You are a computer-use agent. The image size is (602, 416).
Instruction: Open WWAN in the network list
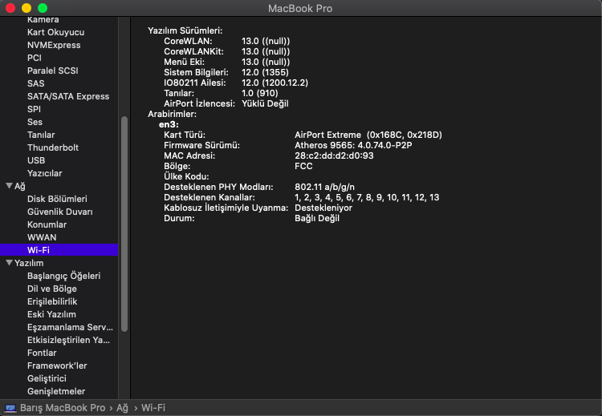pyautogui.click(x=42, y=237)
